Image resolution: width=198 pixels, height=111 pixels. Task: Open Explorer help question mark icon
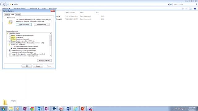point(195,9)
